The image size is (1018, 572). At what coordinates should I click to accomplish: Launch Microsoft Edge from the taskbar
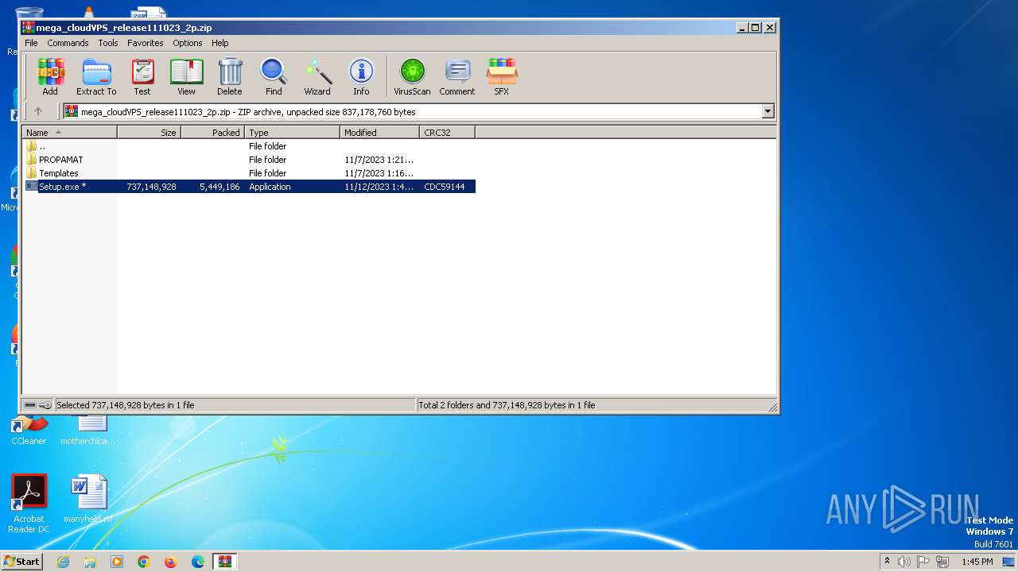[198, 562]
